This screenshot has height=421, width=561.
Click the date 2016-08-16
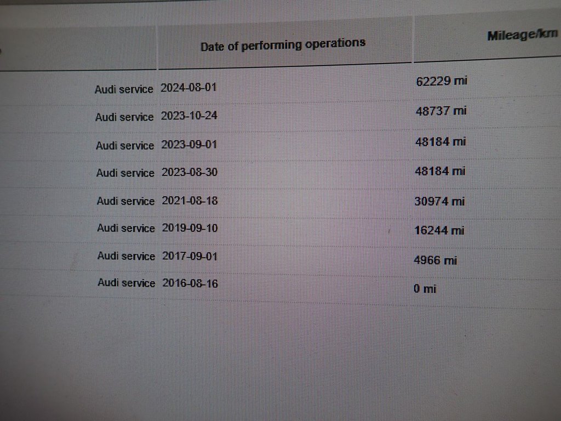pos(190,283)
